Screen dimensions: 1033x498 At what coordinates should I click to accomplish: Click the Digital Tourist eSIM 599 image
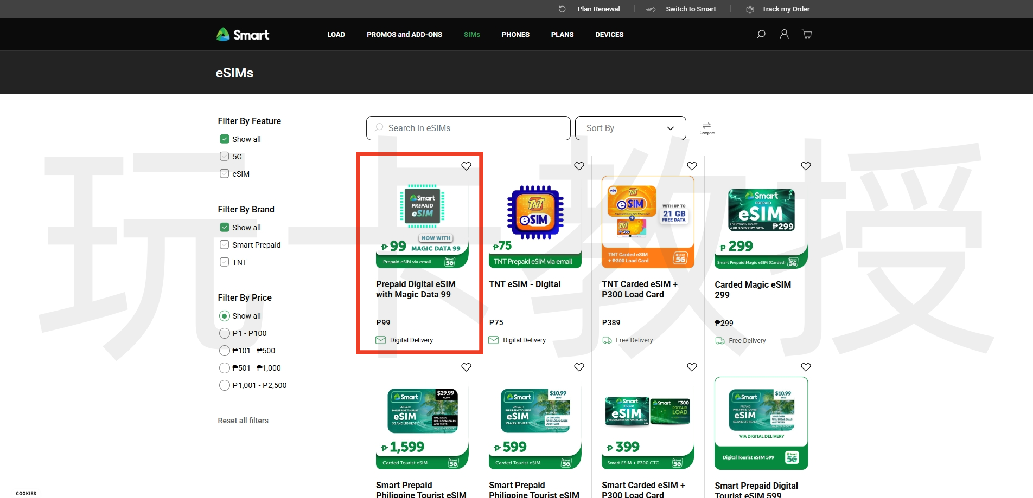(x=761, y=423)
